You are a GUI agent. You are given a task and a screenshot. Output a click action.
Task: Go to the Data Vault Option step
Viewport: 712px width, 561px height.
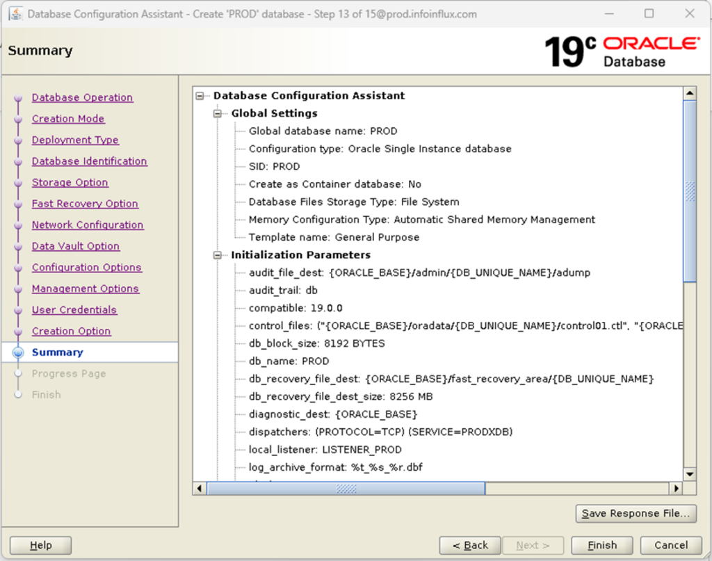coord(76,246)
